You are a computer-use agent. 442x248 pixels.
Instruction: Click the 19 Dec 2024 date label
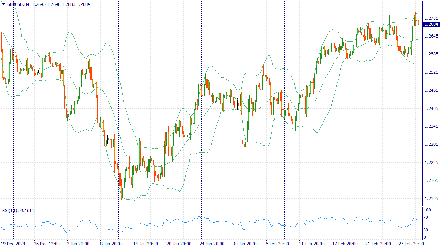coord(13,244)
